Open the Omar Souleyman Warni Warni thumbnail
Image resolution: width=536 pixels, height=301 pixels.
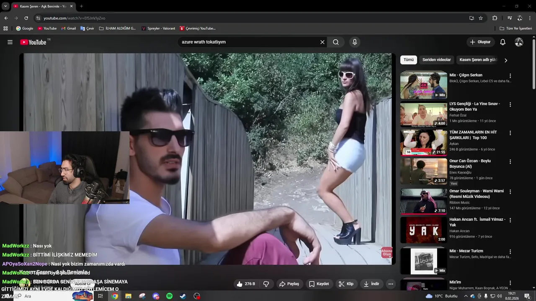[424, 201]
